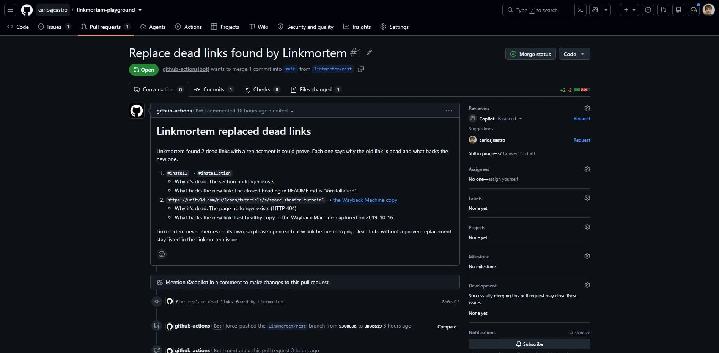Open Copilot chat icon in header
This screenshot has width=719, height=353.
595,10
